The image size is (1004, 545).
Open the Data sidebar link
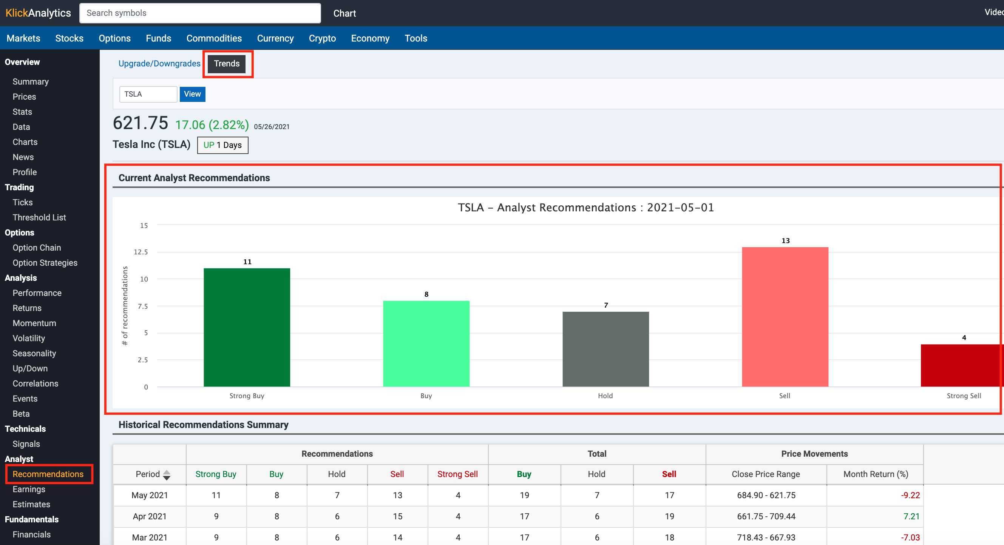(x=21, y=126)
